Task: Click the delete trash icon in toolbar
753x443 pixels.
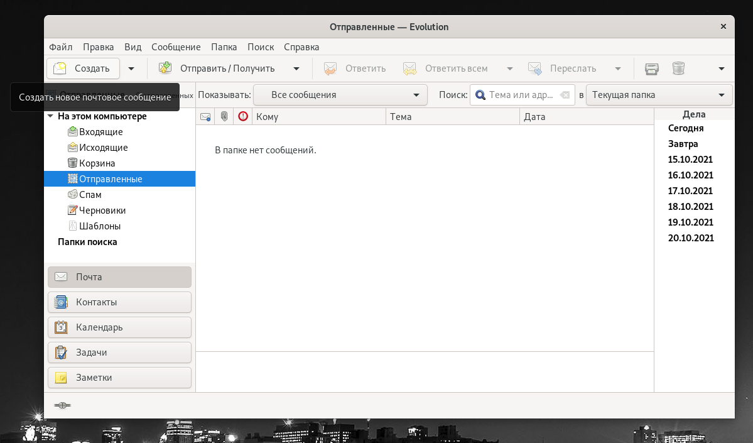Action: pyautogui.click(x=678, y=68)
